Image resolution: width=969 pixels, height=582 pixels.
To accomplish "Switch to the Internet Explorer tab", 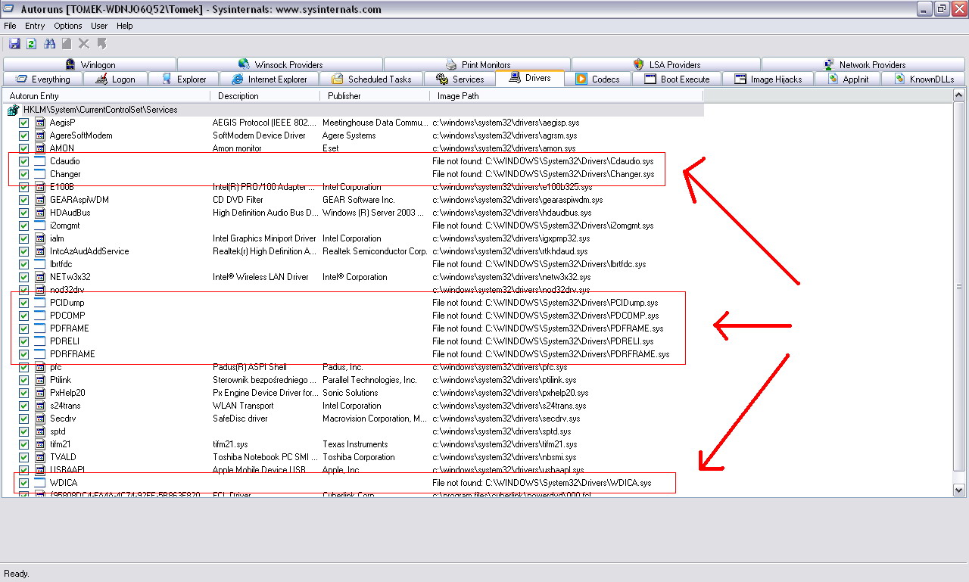I will 270,79.
